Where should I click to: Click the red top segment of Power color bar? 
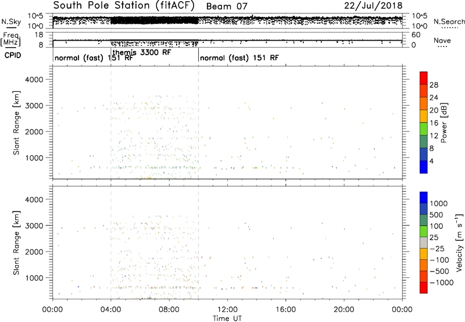pos(424,78)
